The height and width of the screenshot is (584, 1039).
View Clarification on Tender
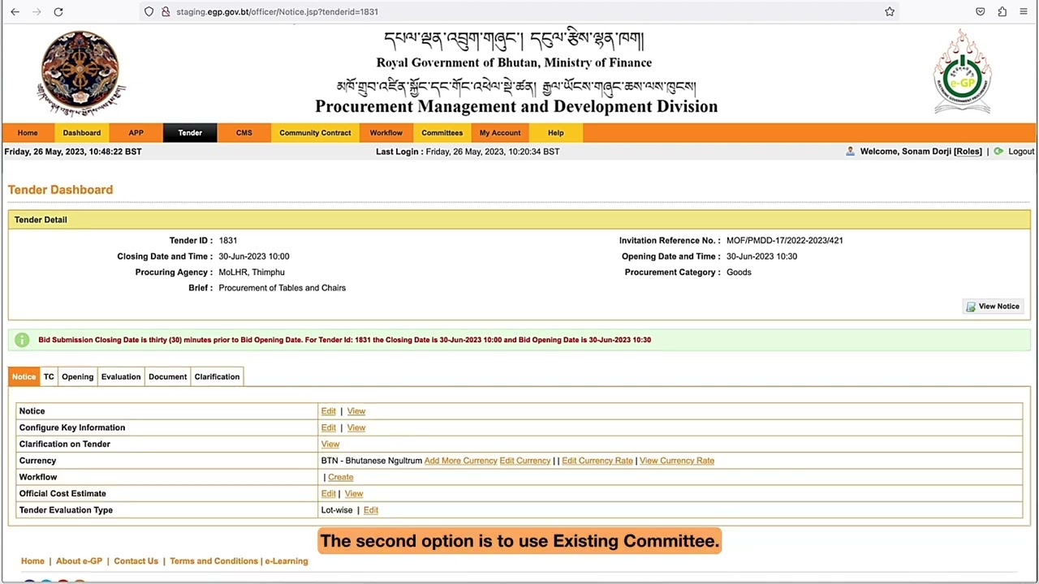pyautogui.click(x=330, y=444)
